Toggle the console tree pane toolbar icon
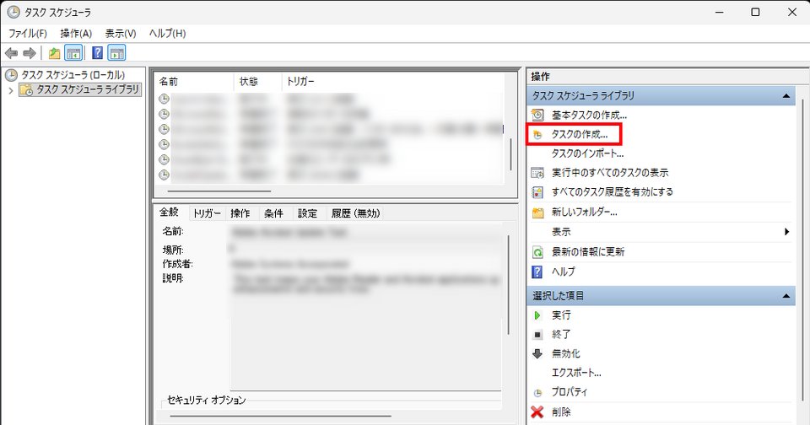 coord(73,52)
